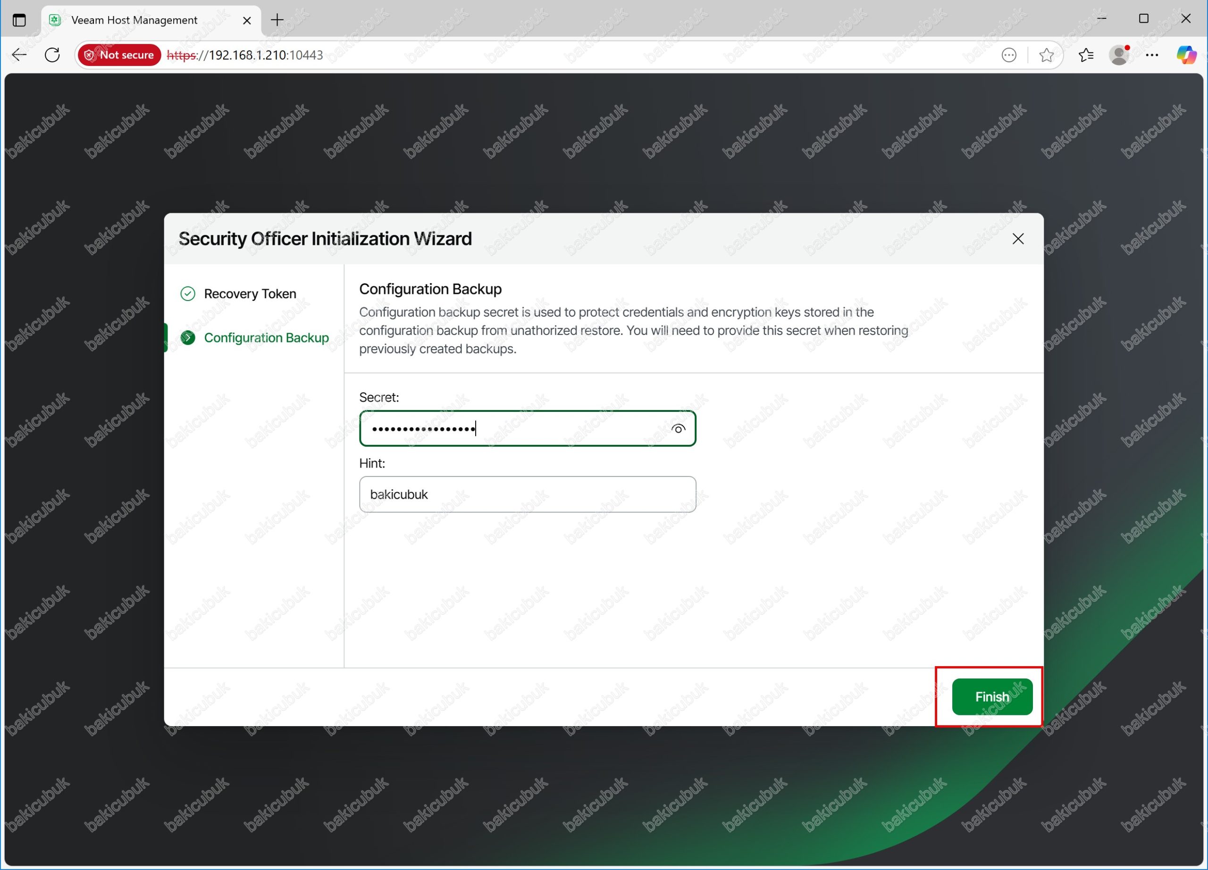
Task: Maximize the browser window
Action: point(1143,18)
